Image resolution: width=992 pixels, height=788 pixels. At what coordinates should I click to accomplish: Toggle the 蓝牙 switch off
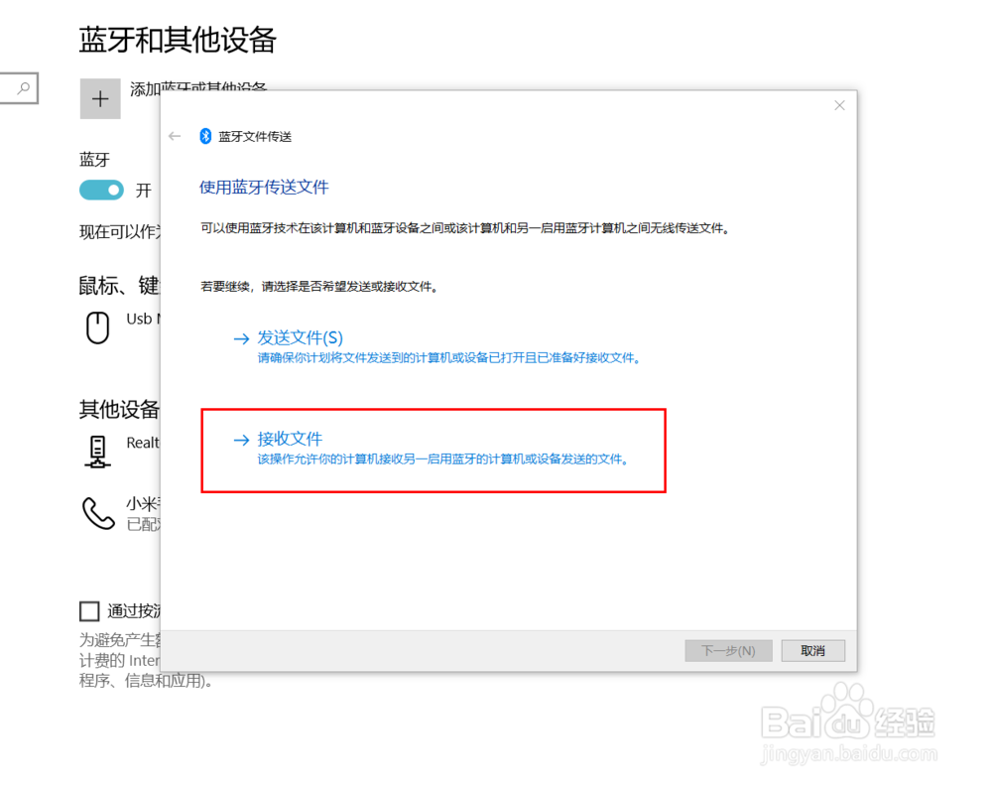100,190
